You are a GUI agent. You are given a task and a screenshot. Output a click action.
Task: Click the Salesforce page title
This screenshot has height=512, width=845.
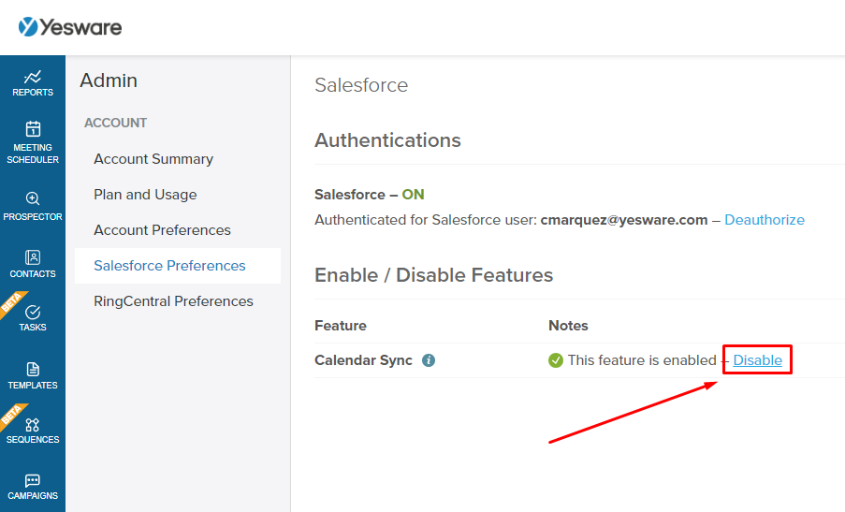point(361,85)
